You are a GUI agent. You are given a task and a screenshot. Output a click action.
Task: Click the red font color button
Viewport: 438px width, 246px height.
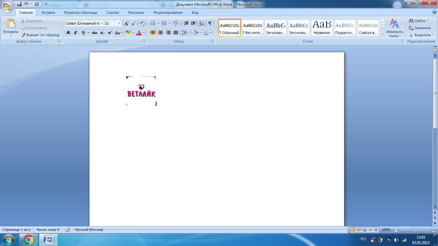(139, 33)
